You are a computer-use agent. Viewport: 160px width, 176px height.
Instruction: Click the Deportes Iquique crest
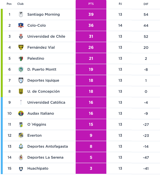click(21, 81)
